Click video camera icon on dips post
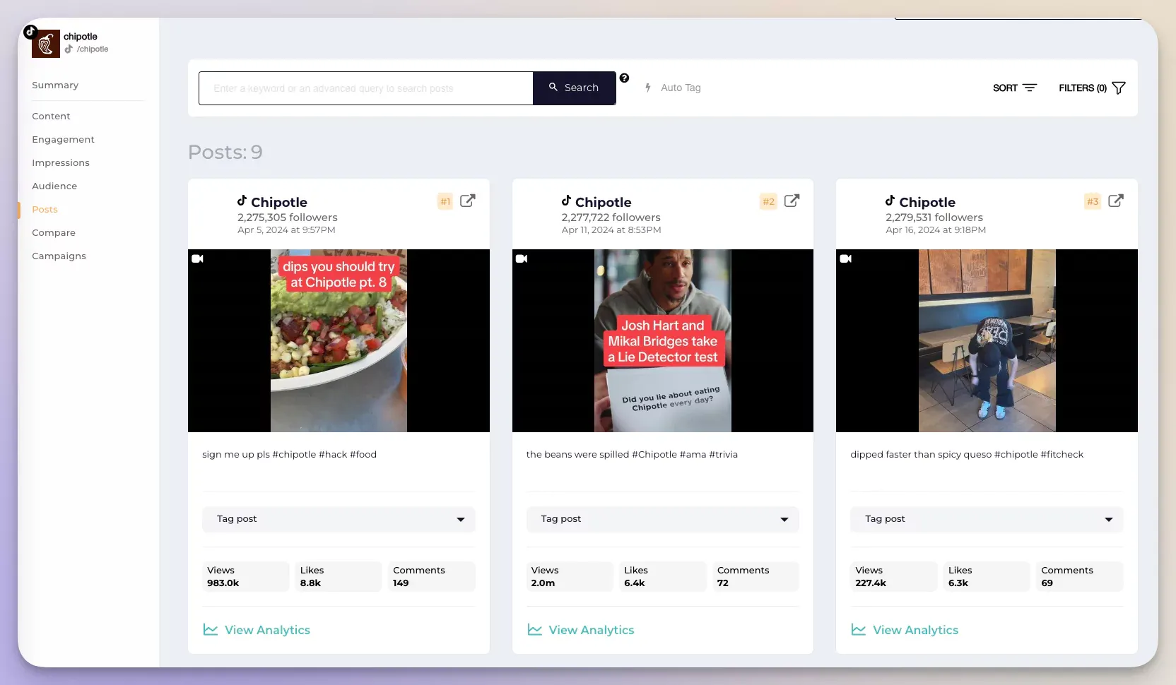This screenshot has width=1176, height=685. click(198, 258)
